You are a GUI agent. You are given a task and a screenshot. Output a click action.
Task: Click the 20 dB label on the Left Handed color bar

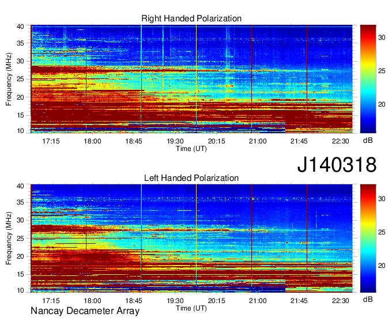pos(382,266)
